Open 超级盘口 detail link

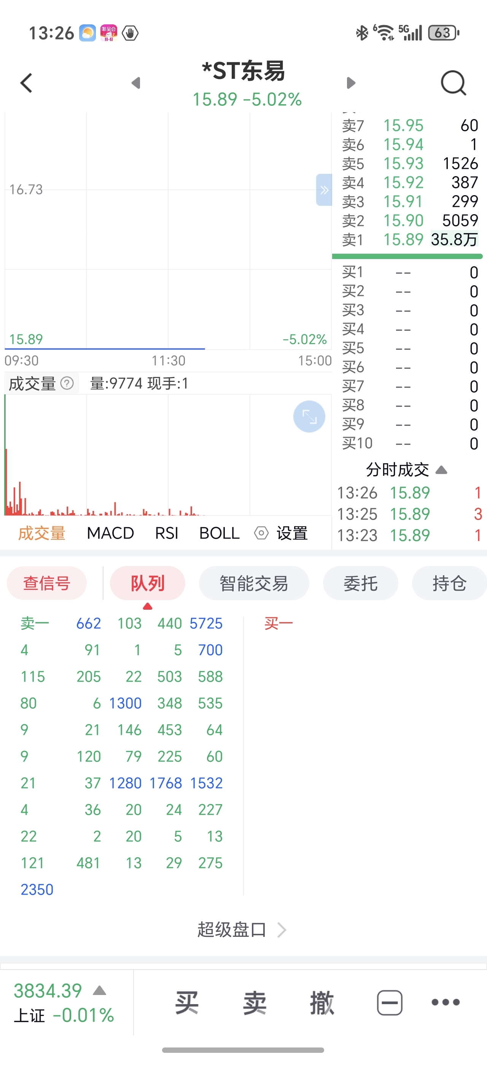242,930
